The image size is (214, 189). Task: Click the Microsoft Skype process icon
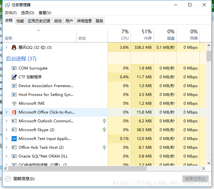14,130
